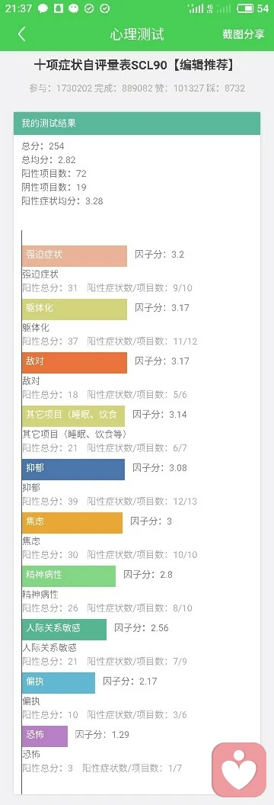
Task: Tap the 强迫症状 salmon-colored bar
Action: click(x=75, y=255)
